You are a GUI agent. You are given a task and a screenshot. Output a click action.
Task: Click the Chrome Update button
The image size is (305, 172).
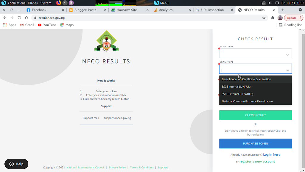tap(291, 18)
